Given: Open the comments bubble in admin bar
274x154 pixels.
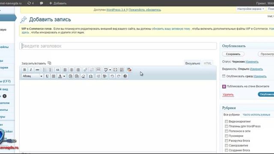Looking at the screenshot, I should 41,3.
